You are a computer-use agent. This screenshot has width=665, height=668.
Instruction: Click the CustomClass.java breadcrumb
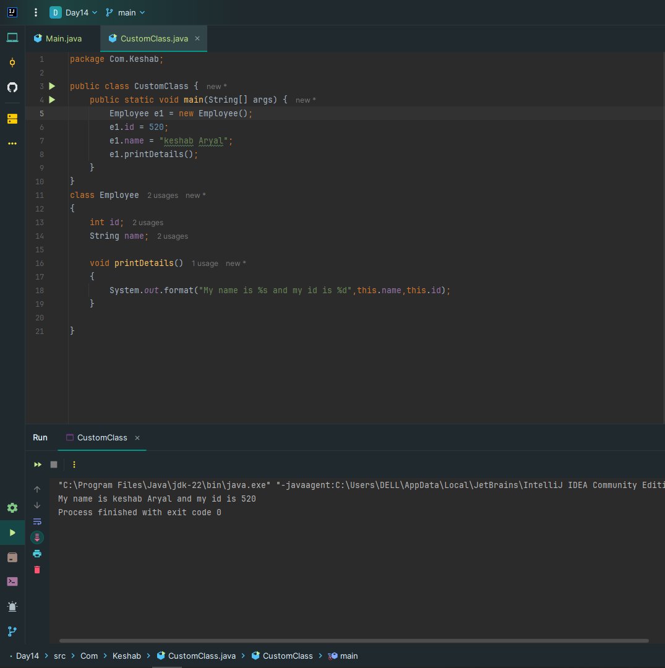pyautogui.click(x=196, y=656)
